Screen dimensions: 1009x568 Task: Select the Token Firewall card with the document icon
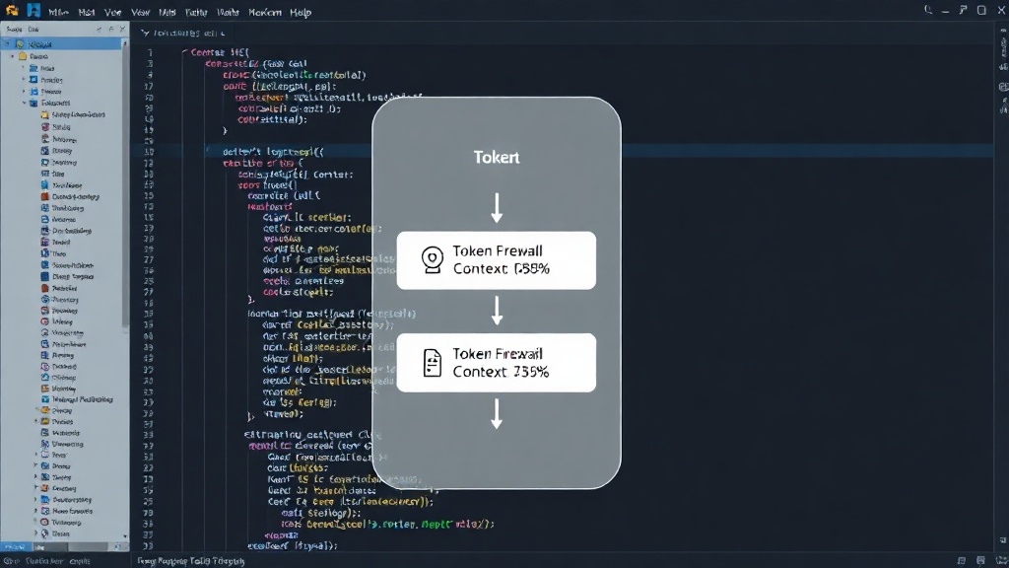tap(497, 363)
